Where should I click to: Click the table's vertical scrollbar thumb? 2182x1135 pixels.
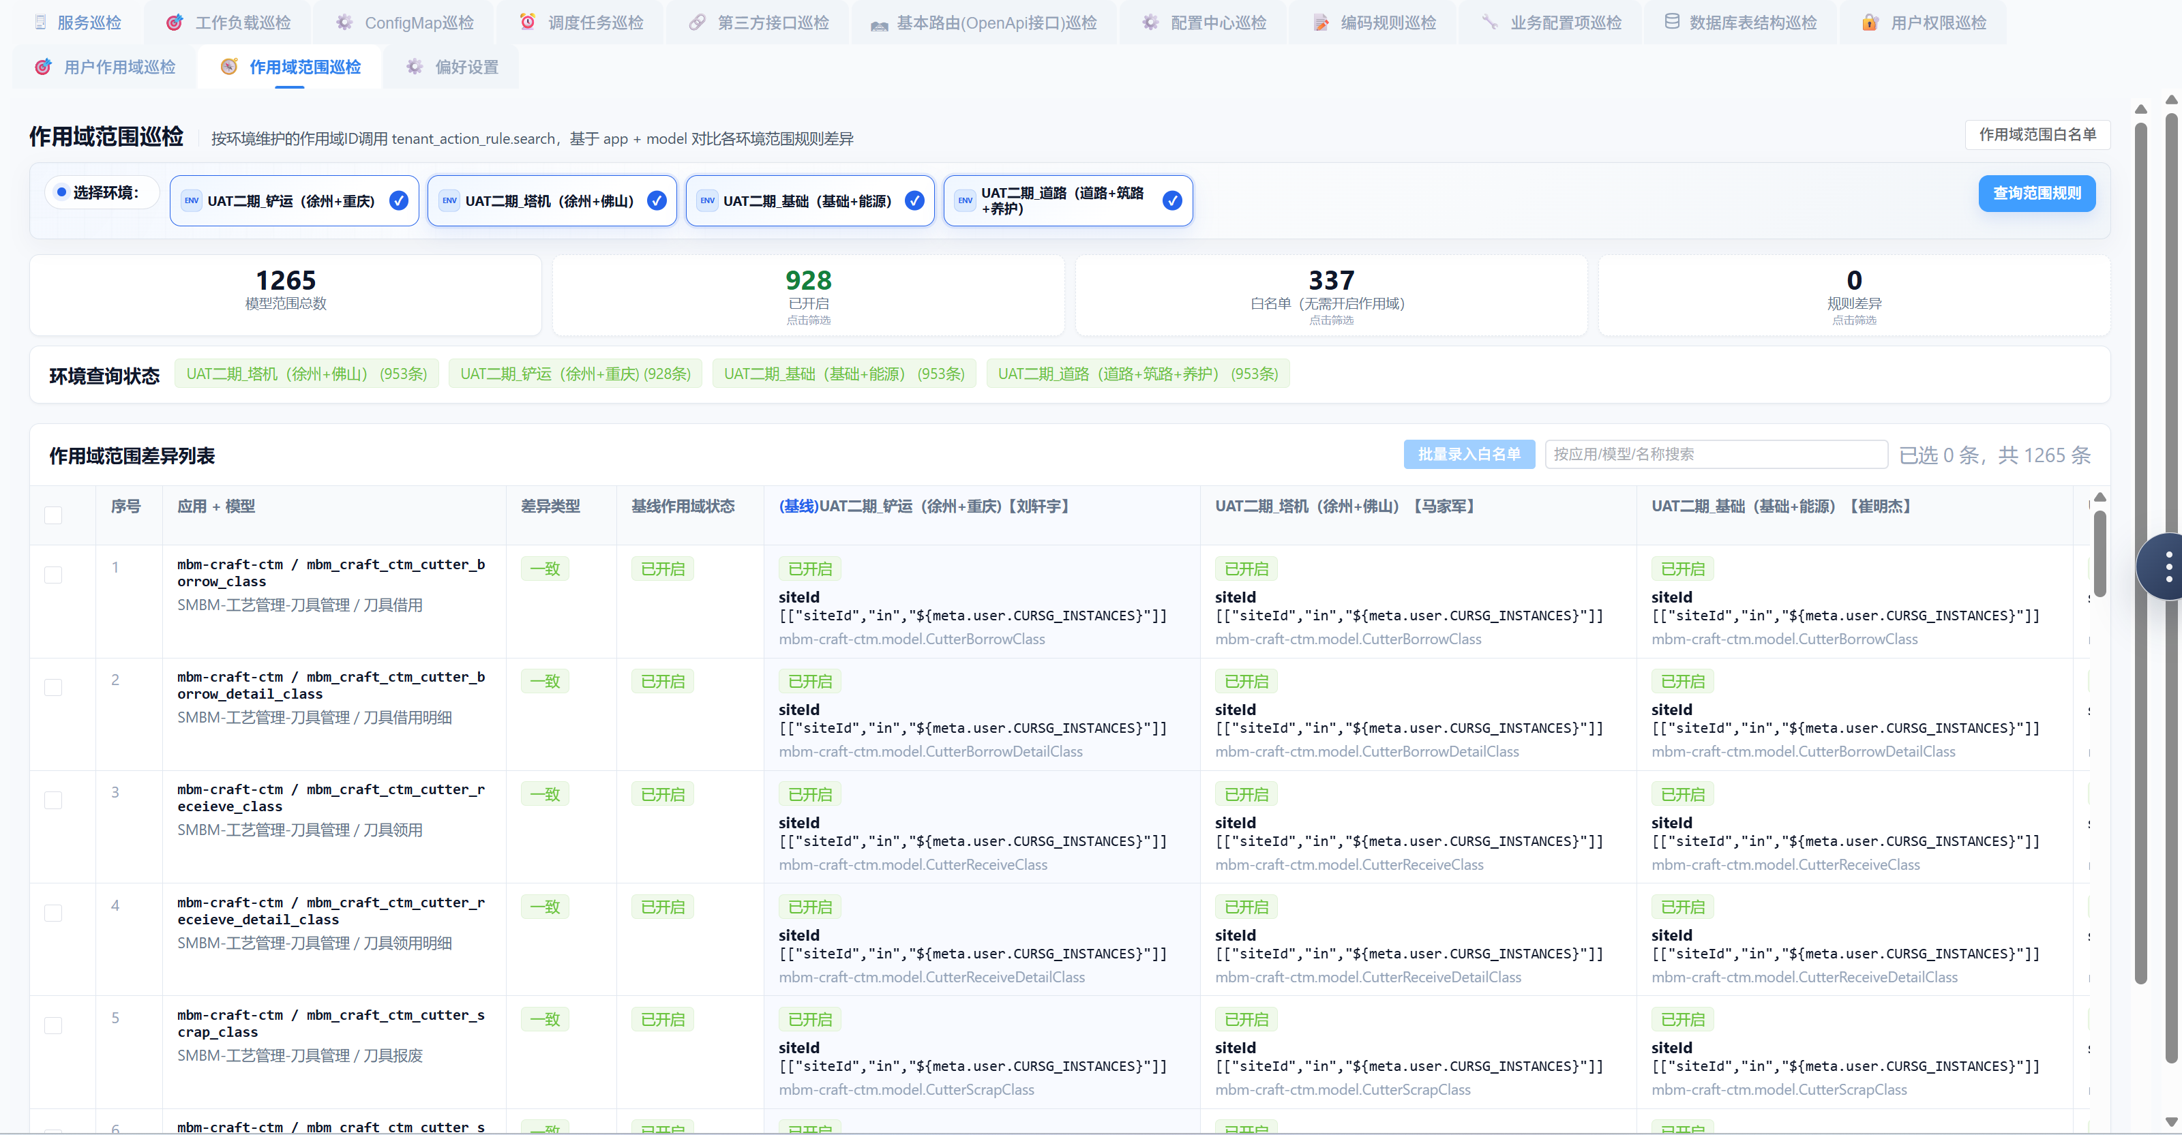(x=2099, y=553)
